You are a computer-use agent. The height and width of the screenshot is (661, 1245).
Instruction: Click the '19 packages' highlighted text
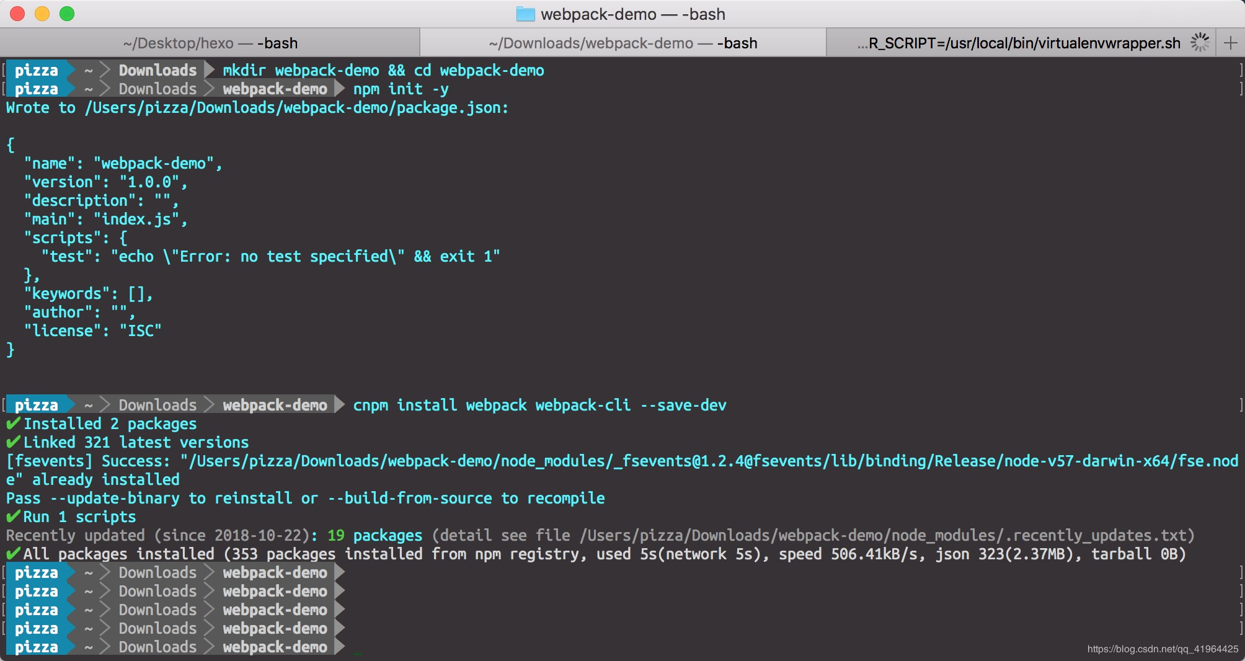click(x=374, y=536)
